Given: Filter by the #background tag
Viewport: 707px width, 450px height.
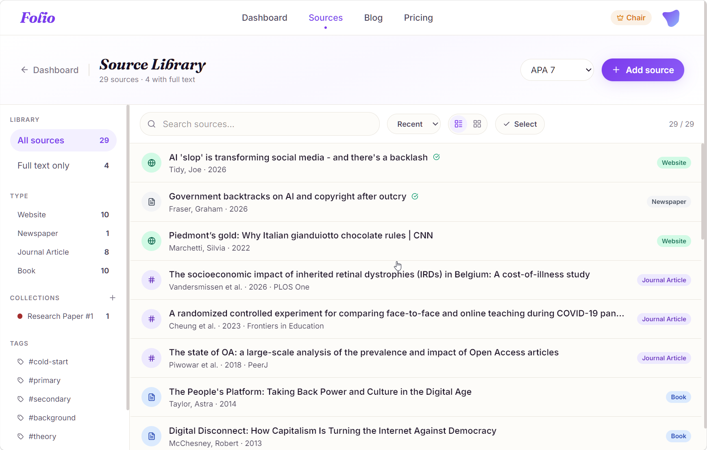Looking at the screenshot, I should (x=52, y=418).
